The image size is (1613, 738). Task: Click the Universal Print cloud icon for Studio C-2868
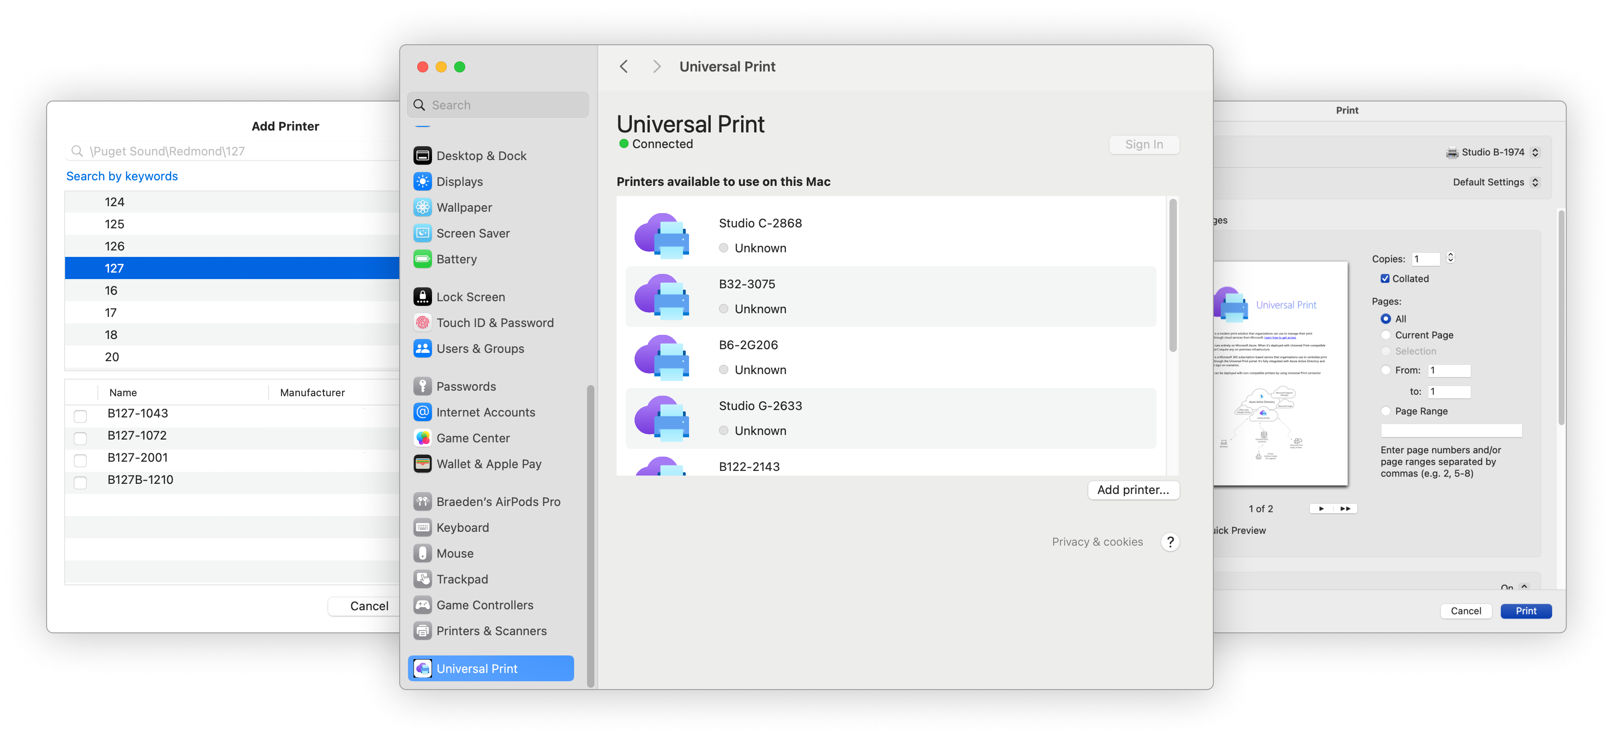pyautogui.click(x=666, y=233)
